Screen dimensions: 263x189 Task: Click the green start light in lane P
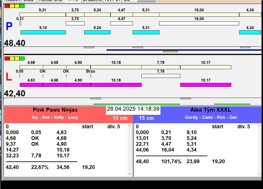click(22, 6)
